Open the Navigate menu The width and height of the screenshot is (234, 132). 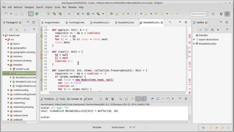point(29,7)
